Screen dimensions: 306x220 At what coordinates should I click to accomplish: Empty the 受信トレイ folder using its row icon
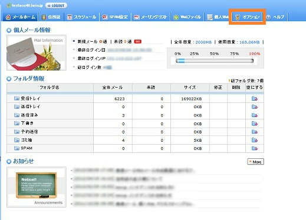point(255,98)
